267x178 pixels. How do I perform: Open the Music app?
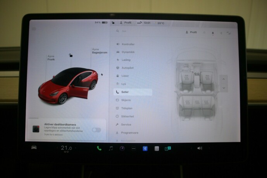[x=111, y=149]
